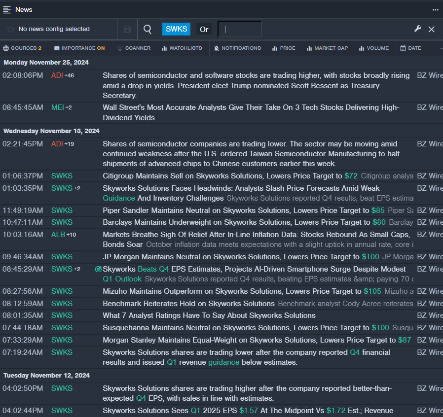
Task: Click the save config disk icon
Action: (x=127, y=29)
